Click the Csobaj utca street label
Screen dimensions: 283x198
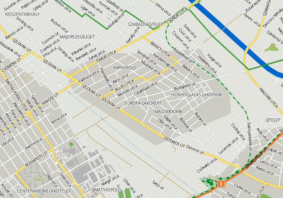click(x=238, y=132)
